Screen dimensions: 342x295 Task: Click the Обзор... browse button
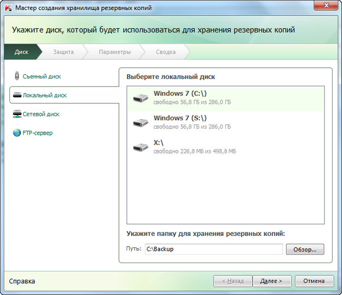[x=305, y=250]
